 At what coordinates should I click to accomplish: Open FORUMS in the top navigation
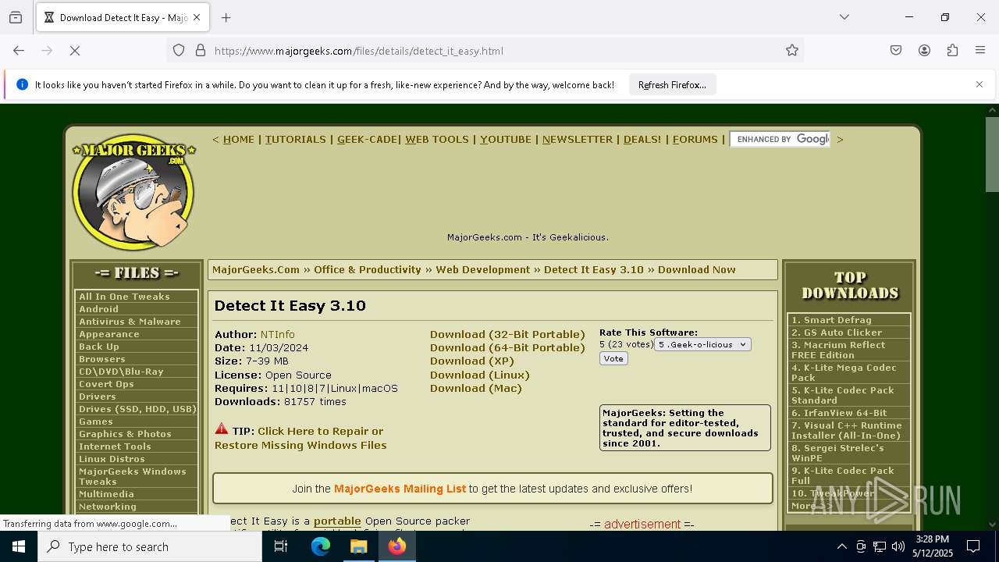pyautogui.click(x=695, y=139)
